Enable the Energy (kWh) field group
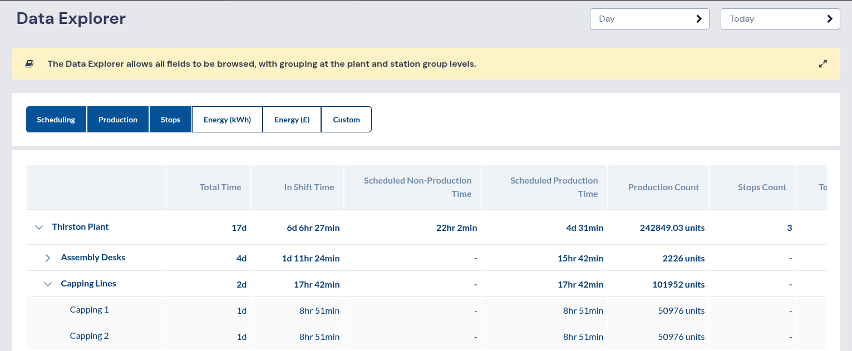The height and width of the screenshot is (351, 852). coord(227,120)
